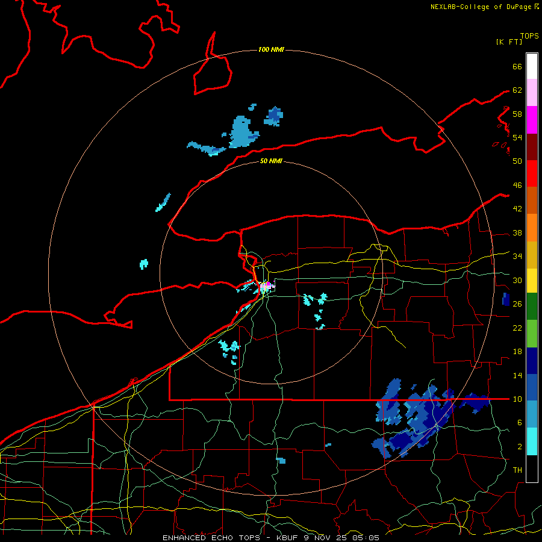This screenshot has height=542, width=542.
Task: Click the 'KBUF' station ID in the footer
Action: [x=288, y=538]
